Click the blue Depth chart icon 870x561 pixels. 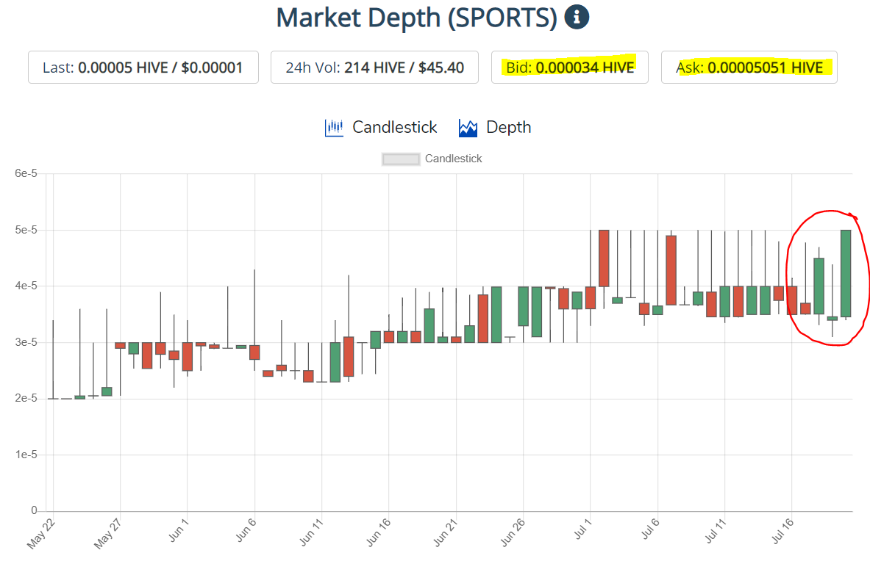tap(468, 128)
